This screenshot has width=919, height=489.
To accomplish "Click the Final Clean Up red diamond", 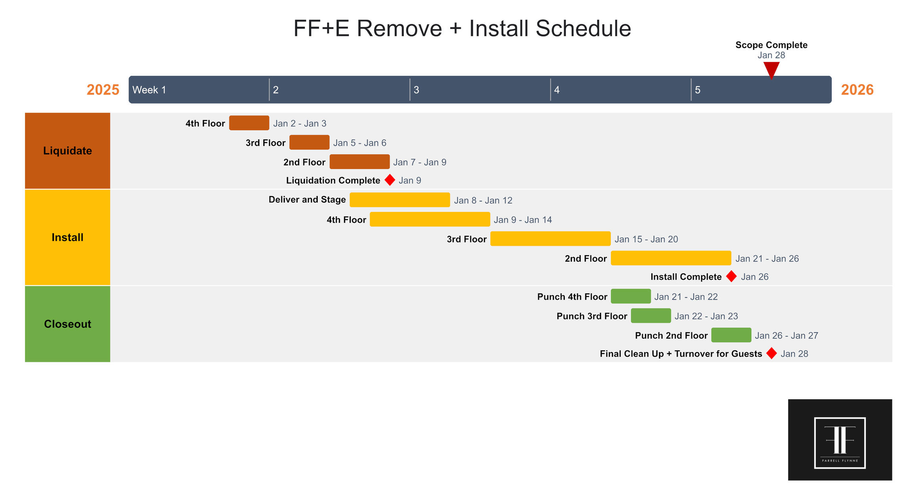I will [x=771, y=353].
